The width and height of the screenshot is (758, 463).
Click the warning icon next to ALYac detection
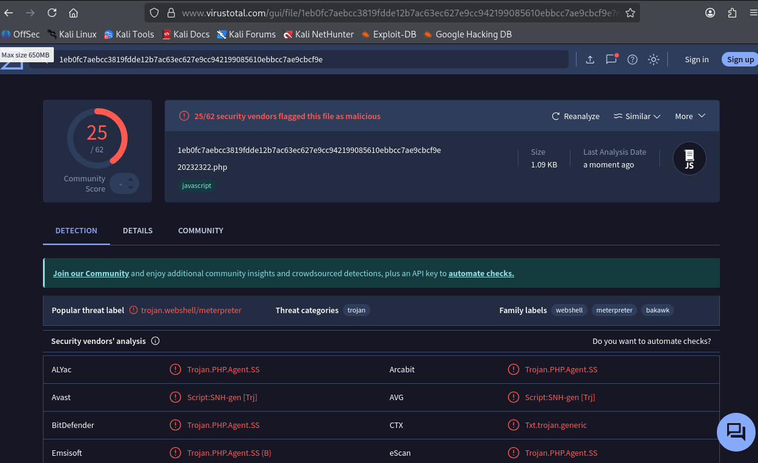tap(175, 369)
